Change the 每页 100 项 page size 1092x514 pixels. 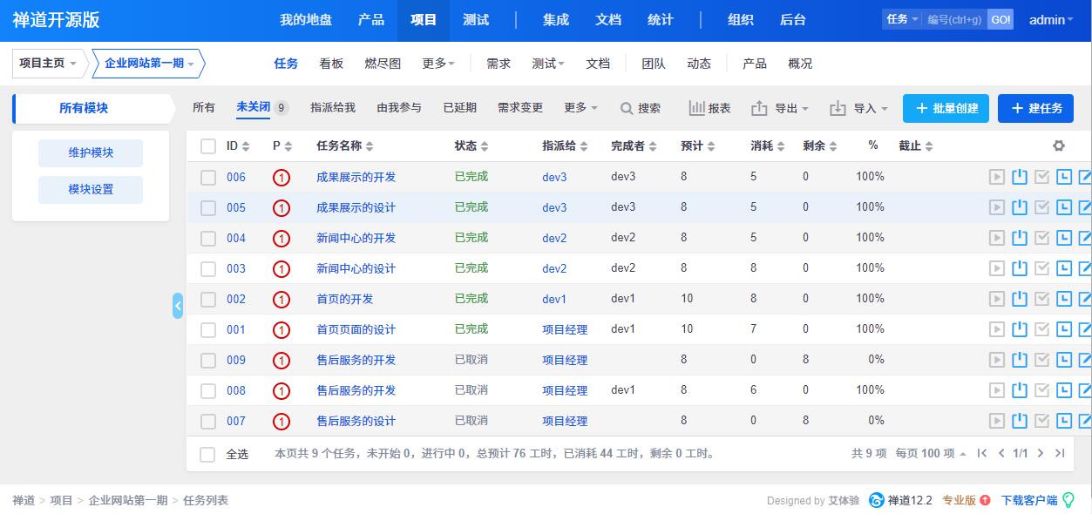[931, 453]
